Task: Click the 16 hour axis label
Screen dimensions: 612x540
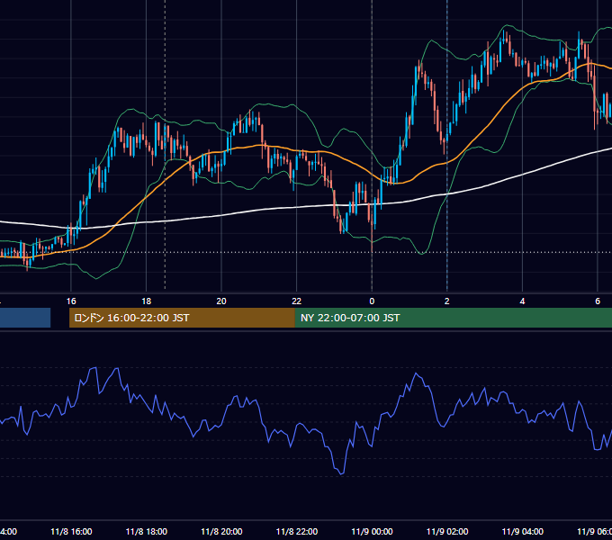Action: coord(71,301)
